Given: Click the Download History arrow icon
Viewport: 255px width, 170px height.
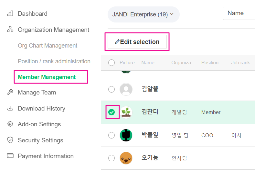Looking at the screenshot, I should click(10, 108).
